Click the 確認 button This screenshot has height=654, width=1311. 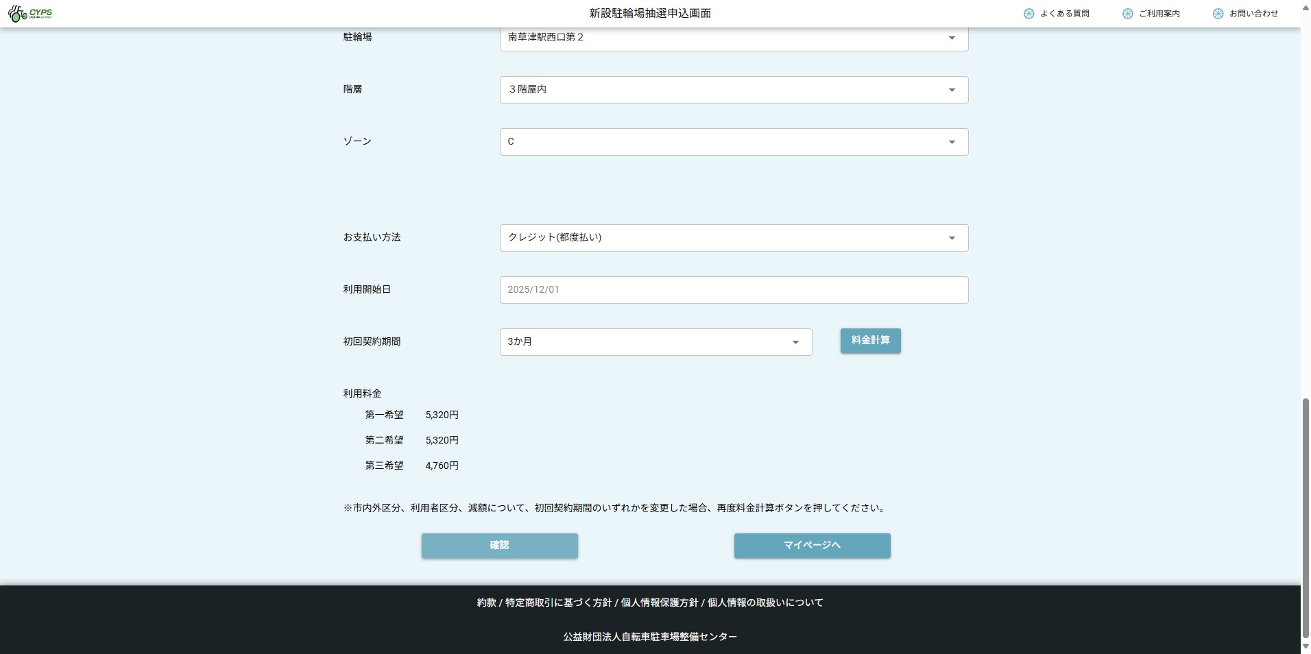click(499, 546)
